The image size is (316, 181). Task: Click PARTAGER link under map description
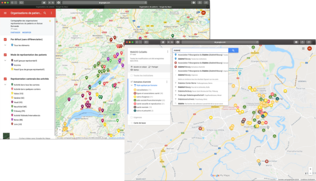15,33
